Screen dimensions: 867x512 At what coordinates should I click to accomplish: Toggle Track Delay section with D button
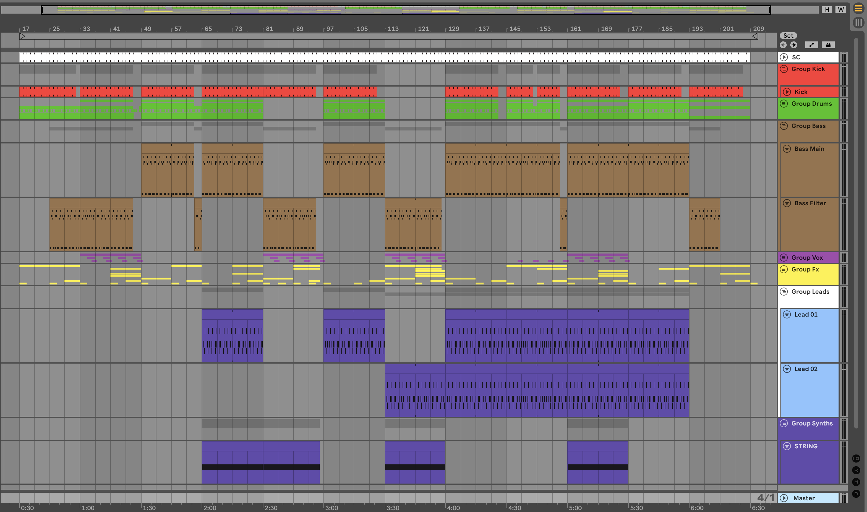[x=856, y=494]
